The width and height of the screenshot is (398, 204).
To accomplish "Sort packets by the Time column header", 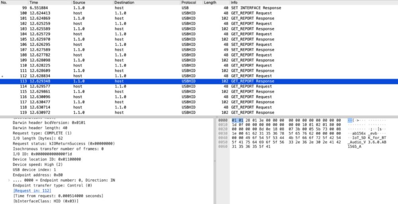I will (x=34, y=2).
